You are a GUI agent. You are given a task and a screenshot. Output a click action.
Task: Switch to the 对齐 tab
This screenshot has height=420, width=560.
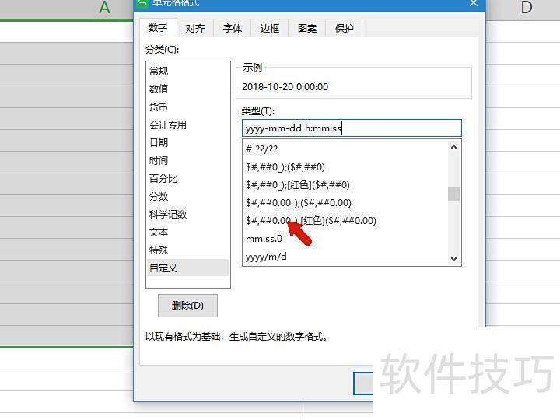click(x=195, y=29)
